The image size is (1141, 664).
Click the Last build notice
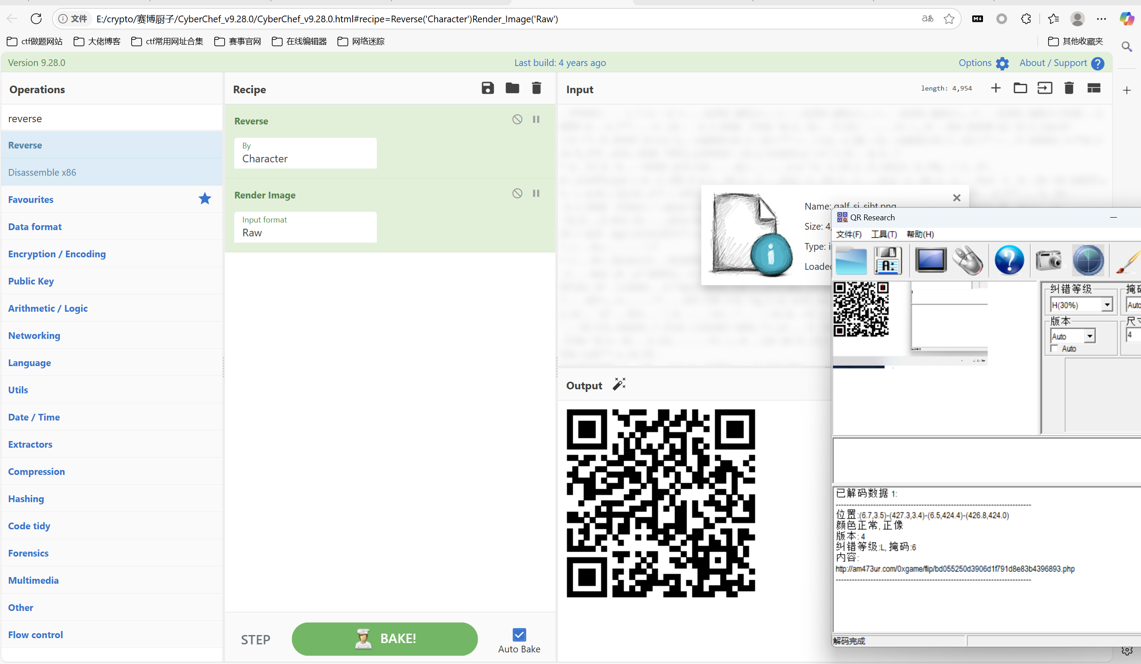560,63
